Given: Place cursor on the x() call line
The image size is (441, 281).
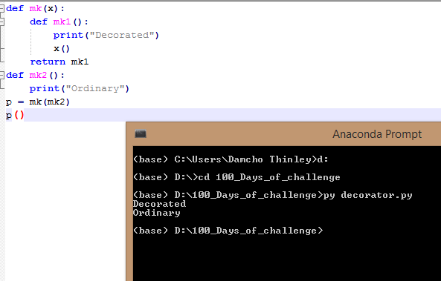Looking at the screenshot, I should [x=61, y=48].
